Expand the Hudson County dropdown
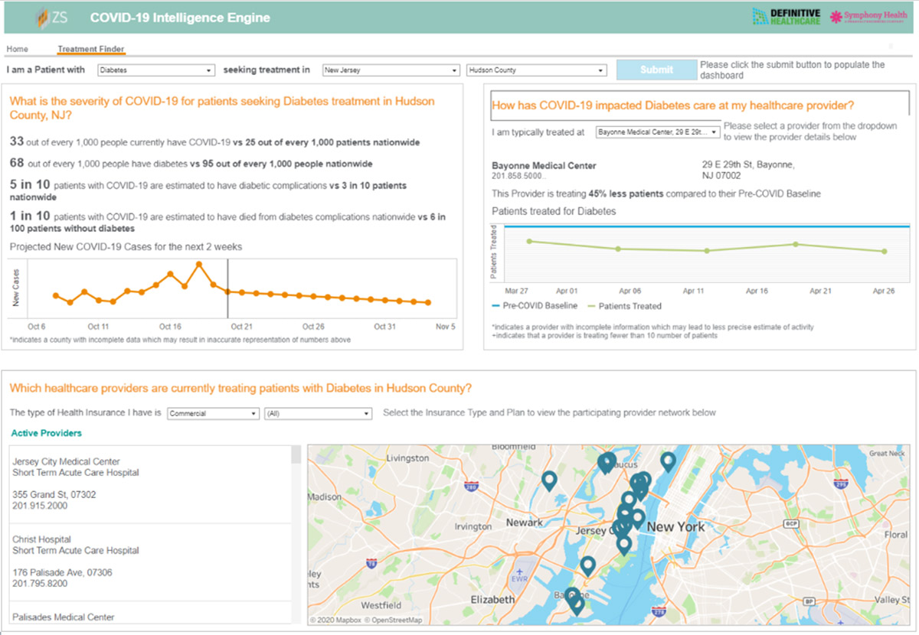This screenshot has height=635, width=919. point(536,70)
